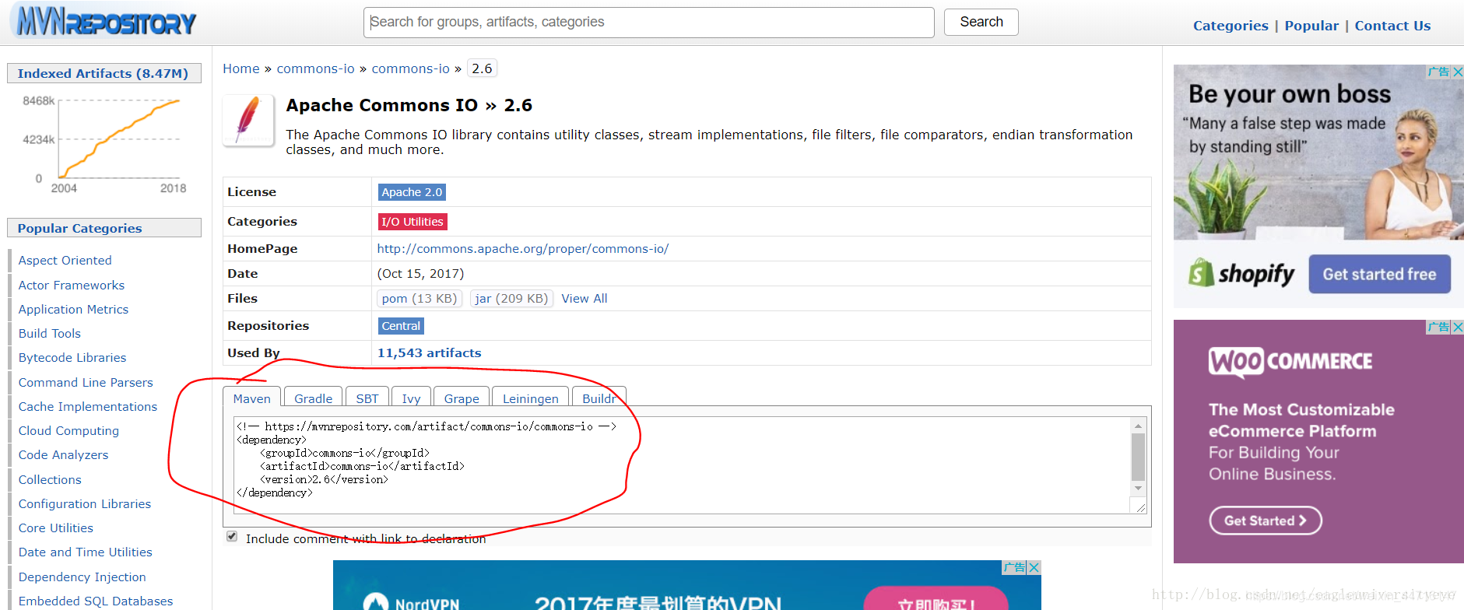1464x610 pixels.
Task: Open the Cache Implementations category
Action: tap(88, 407)
